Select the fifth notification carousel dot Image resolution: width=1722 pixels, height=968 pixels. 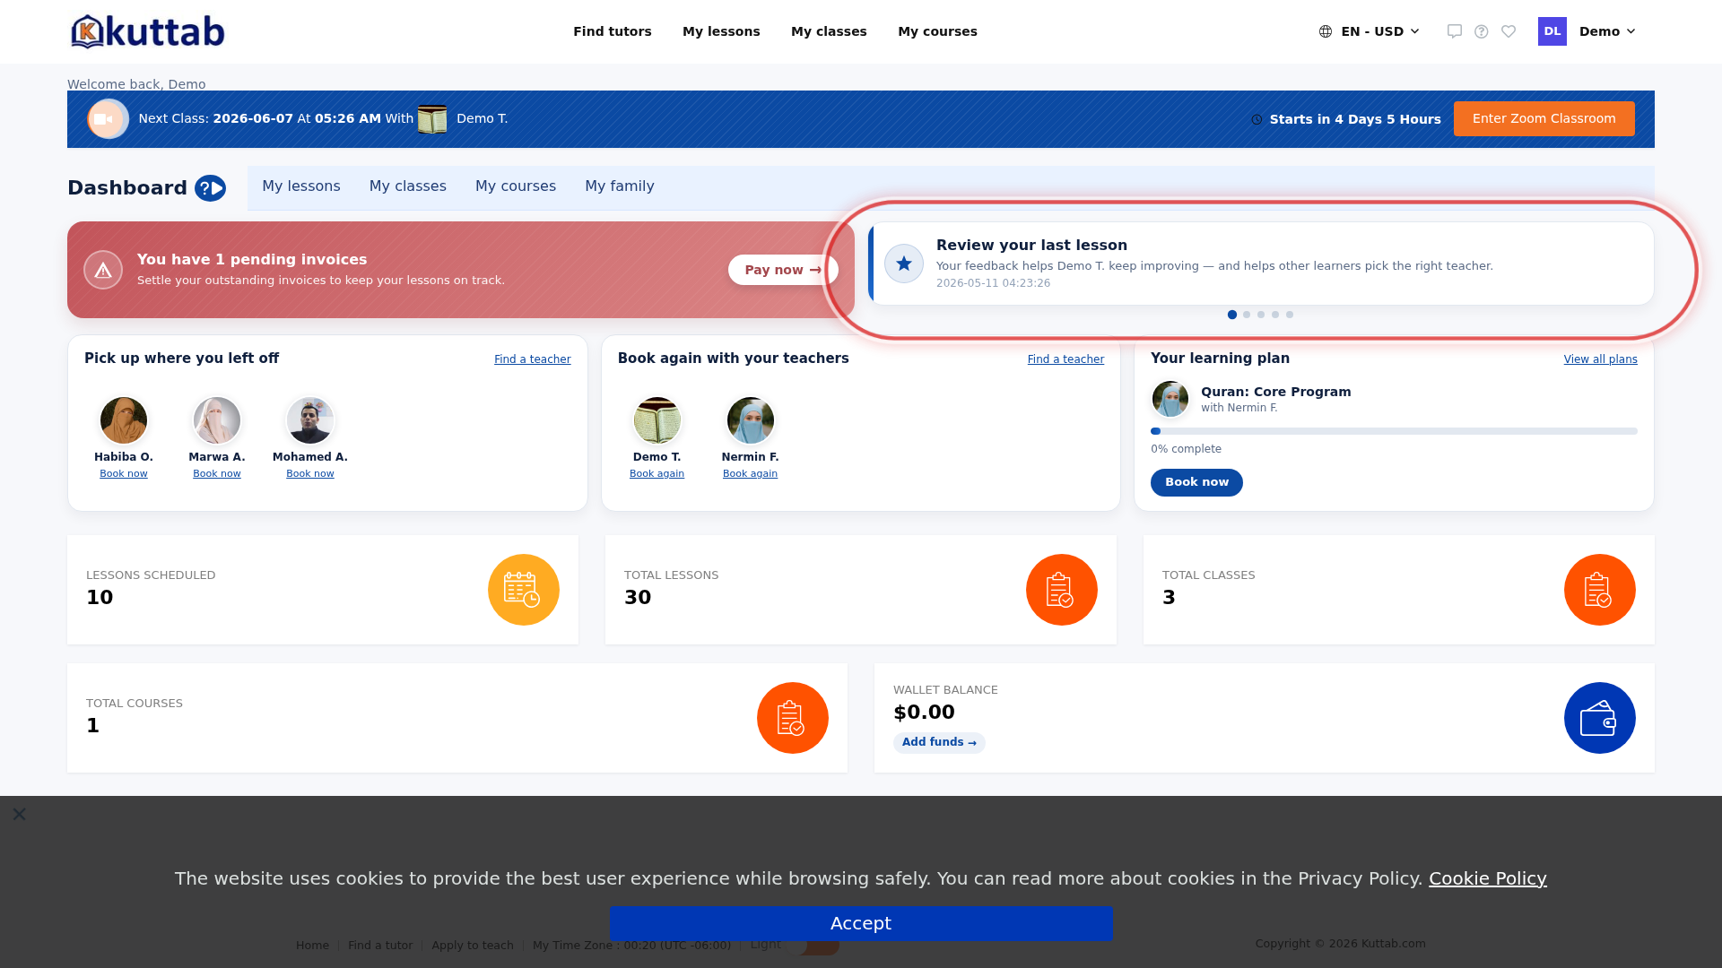(x=1290, y=315)
